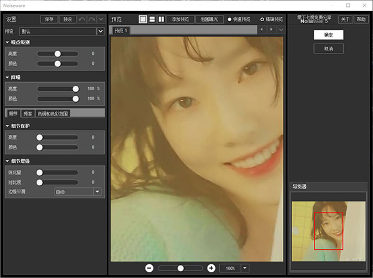Screen dimensions: 373x278
Task: Click the 确定 button
Action: tap(328, 35)
